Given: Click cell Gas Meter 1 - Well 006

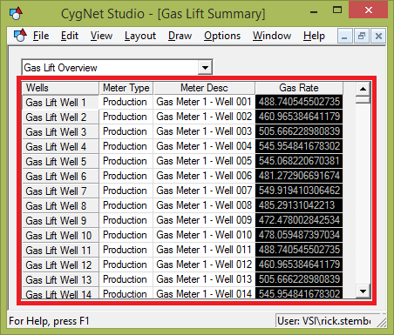Looking at the screenshot, I should coord(204,176).
